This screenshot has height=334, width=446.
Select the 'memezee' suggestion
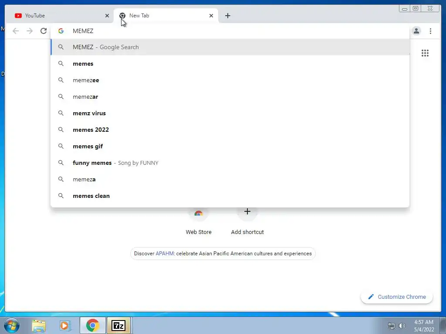click(x=230, y=80)
